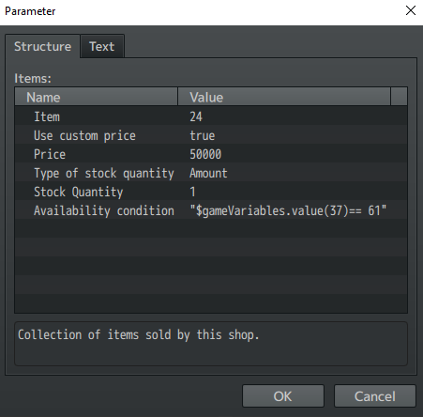Click the 50000 price value
The image size is (423, 417).
coord(205,154)
